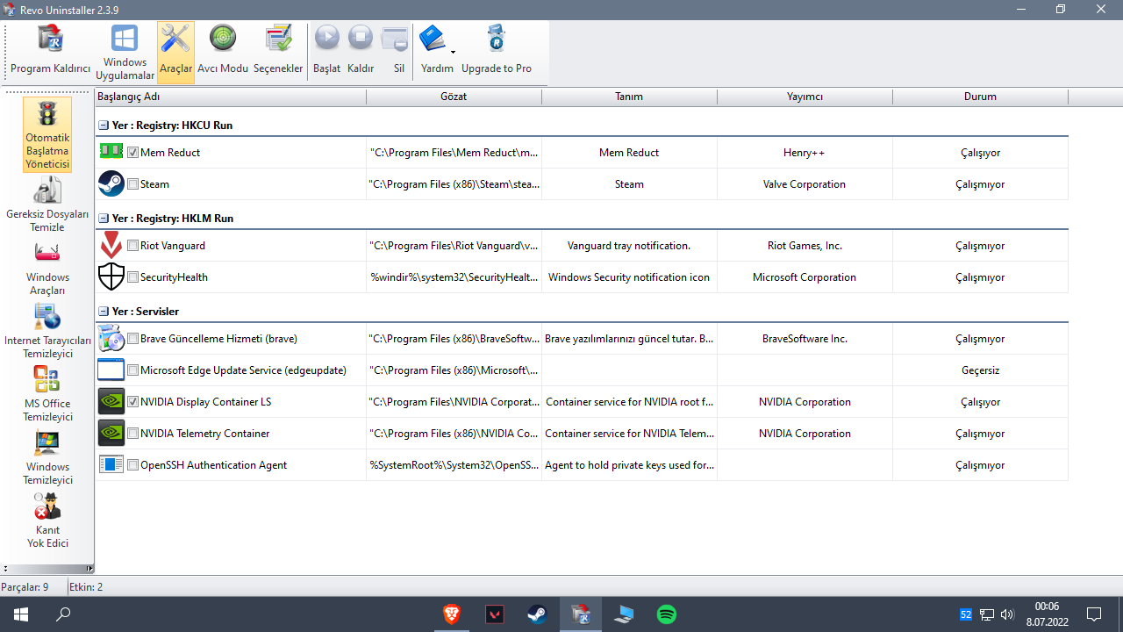Click the Brave Güncelleme Hizmeti icon

click(x=111, y=338)
